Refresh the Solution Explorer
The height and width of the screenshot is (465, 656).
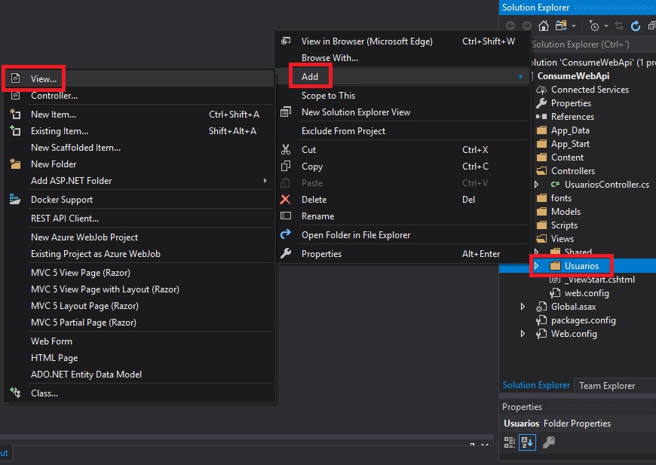[x=634, y=26]
